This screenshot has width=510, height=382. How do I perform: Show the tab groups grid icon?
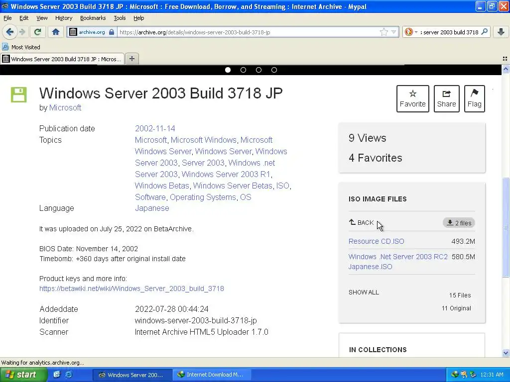point(505,59)
